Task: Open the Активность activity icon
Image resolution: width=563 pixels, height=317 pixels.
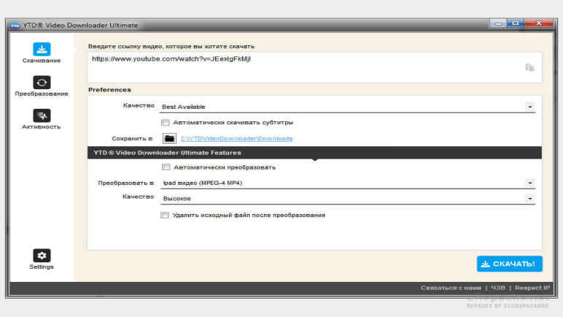Action: 42,115
